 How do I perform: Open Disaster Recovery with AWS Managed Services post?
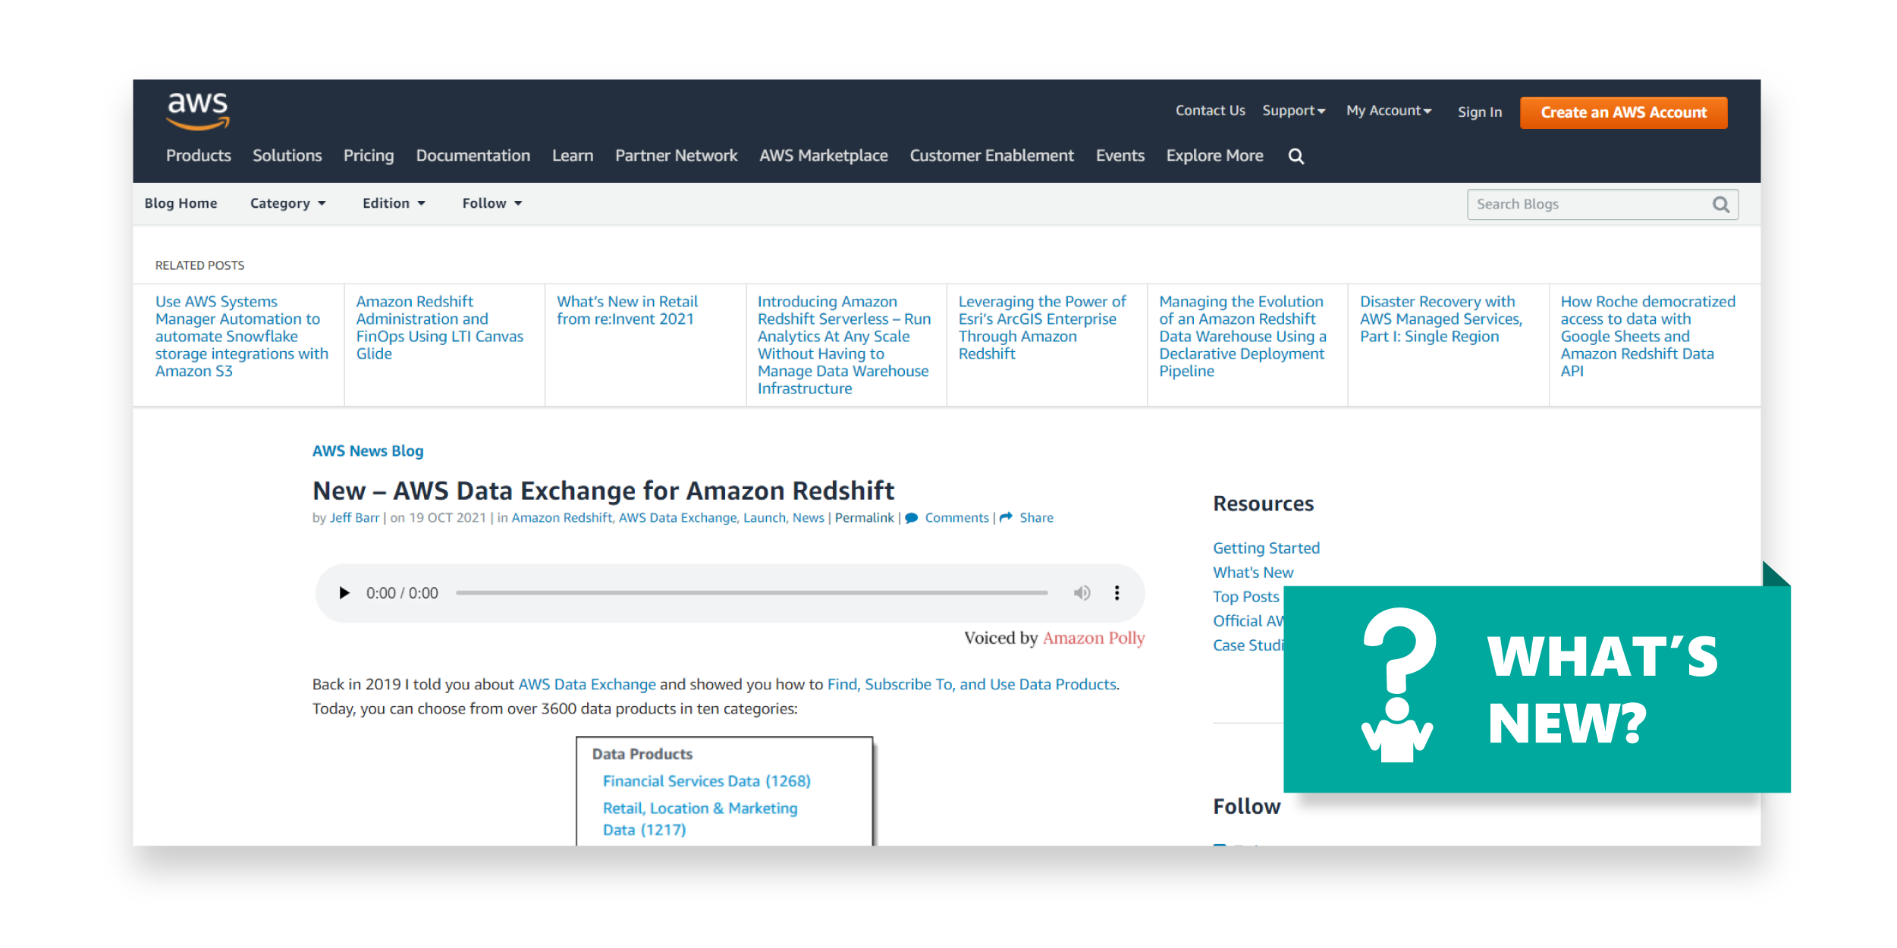(x=1441, y=319)
